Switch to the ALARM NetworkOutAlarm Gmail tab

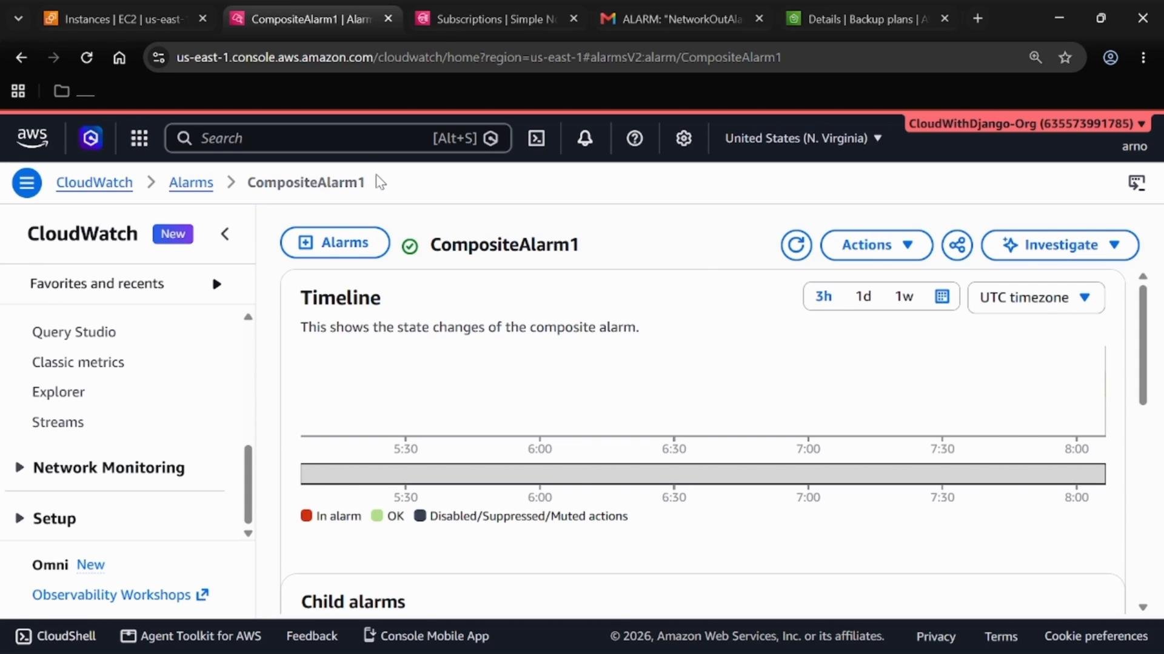pyautogui.click(x=682, y=19)
